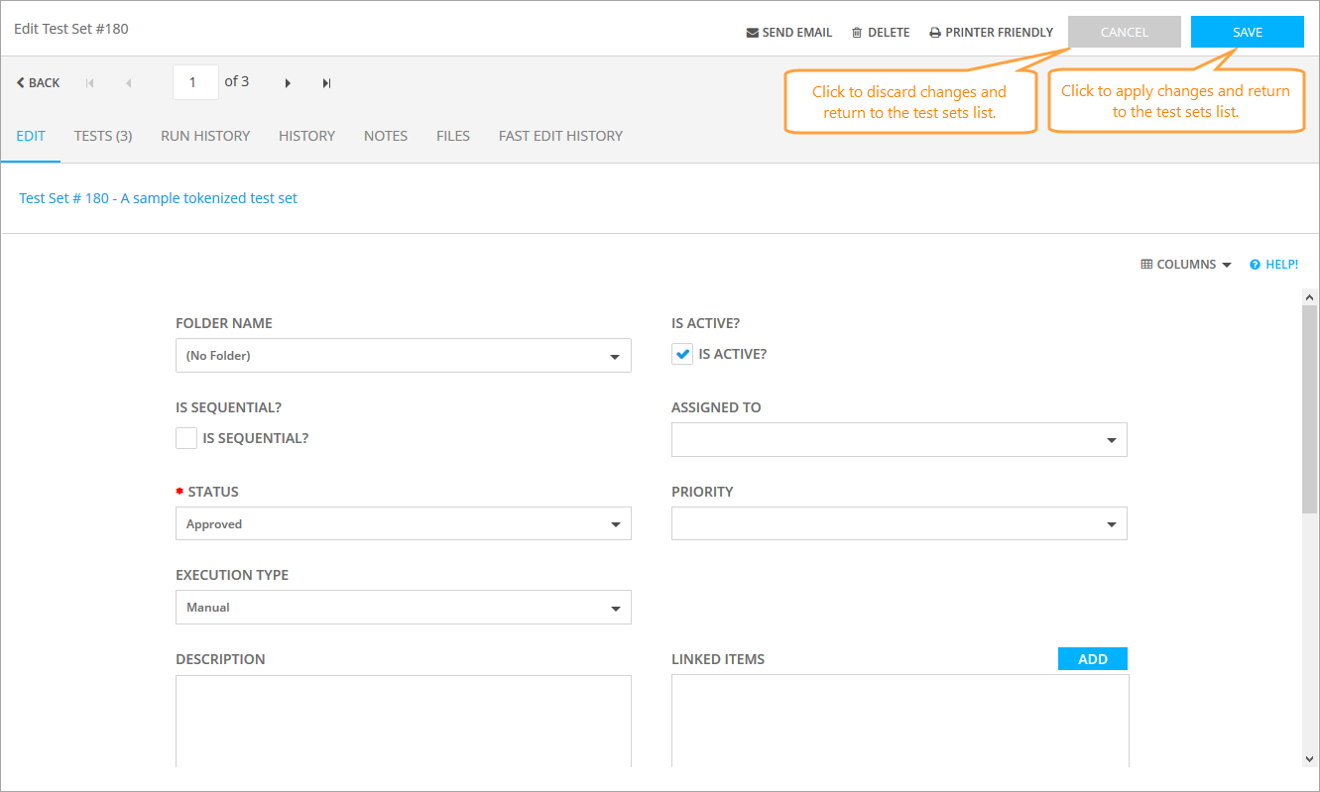This screenshot has width=1320, height=792.
Task: Open the Folder Name dropdown
Action: (403, 356)
